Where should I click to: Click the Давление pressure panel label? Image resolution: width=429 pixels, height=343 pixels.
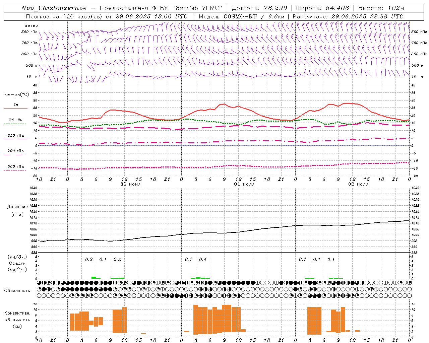pyautogui.click(x=17, y=207)
